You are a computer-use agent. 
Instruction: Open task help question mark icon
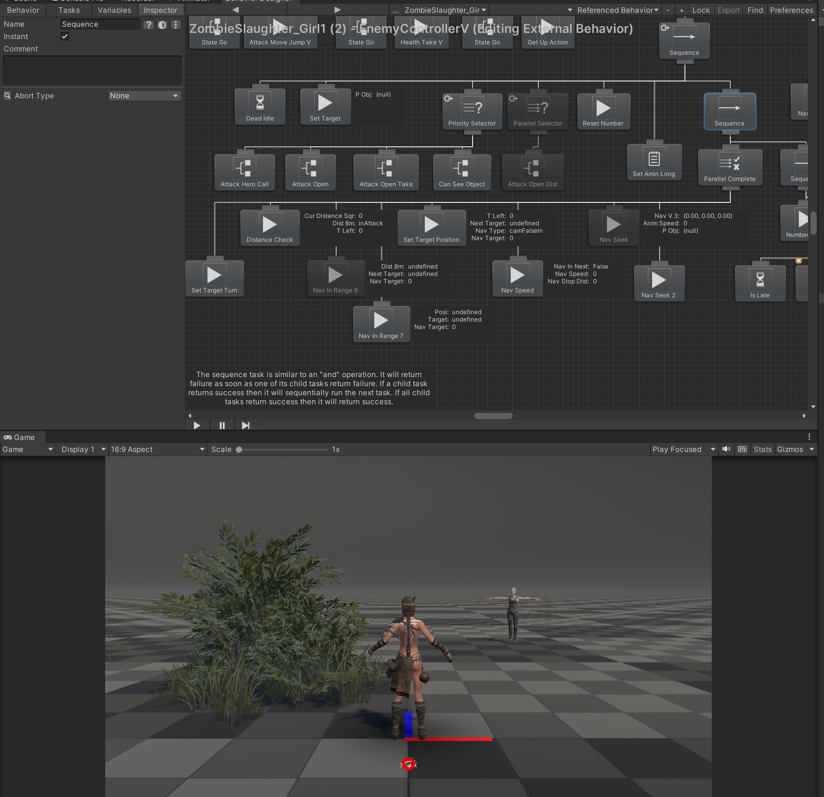pos(148,24)
